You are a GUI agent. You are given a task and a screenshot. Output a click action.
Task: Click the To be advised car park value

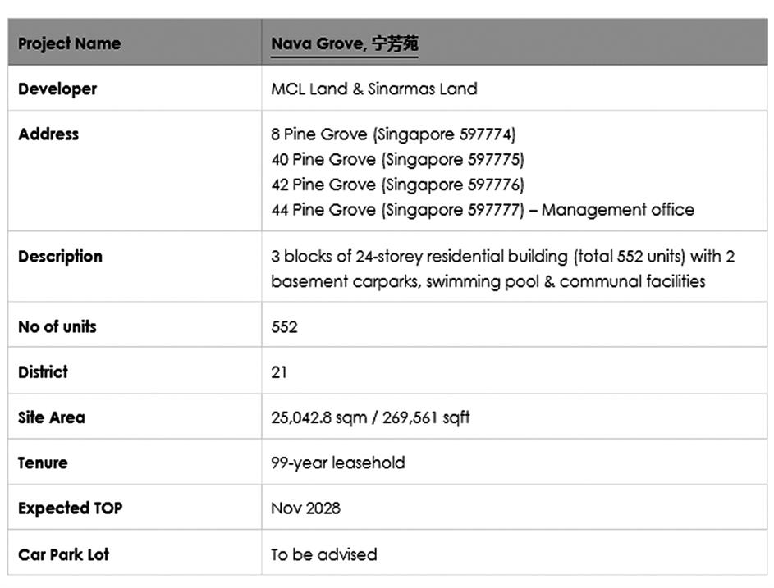tap(323, 554)
